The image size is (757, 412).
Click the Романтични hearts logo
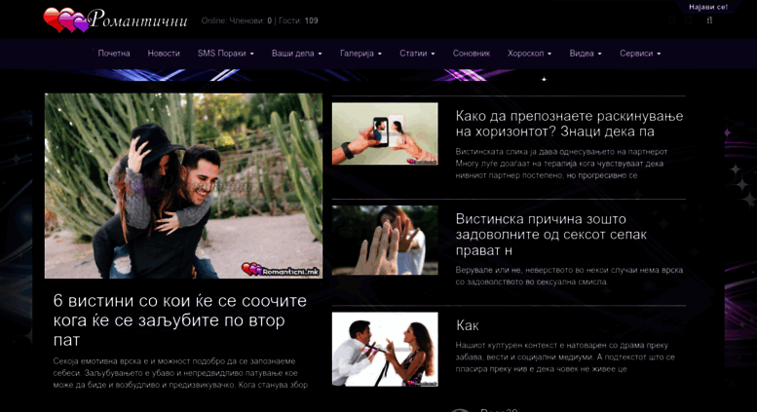click(x=115, y=19)
